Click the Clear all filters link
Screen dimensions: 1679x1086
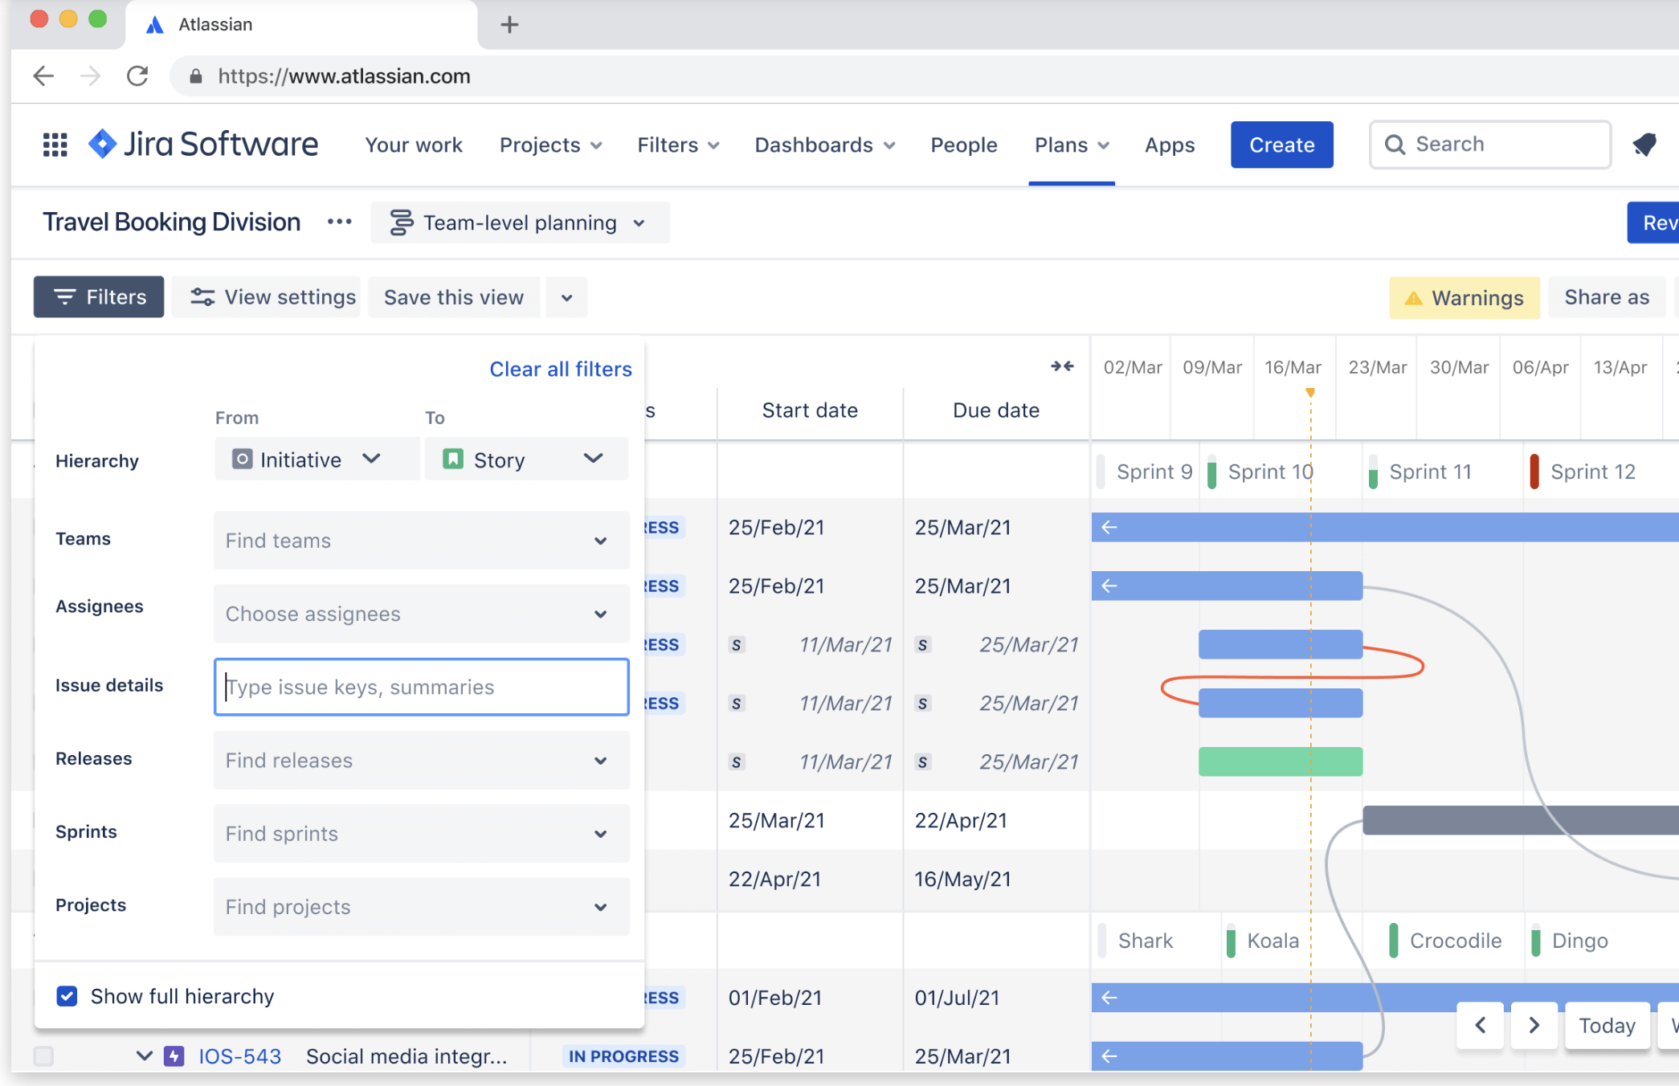[x=561, y=367]
